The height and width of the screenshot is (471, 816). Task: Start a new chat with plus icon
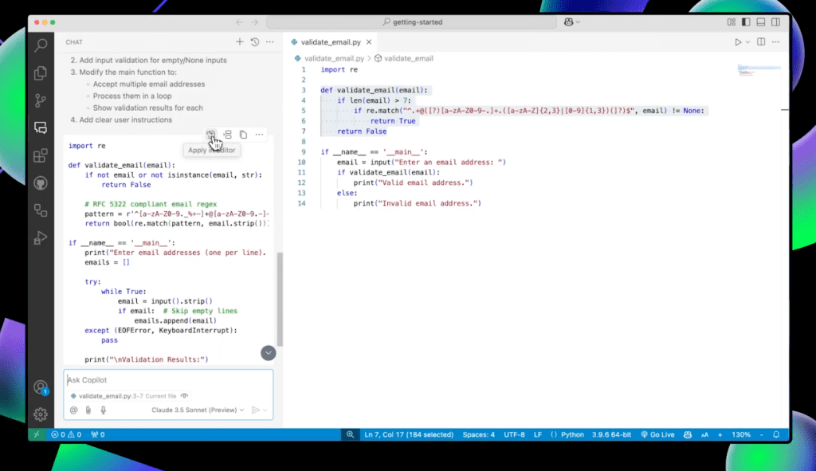click(x=239, y=41)
